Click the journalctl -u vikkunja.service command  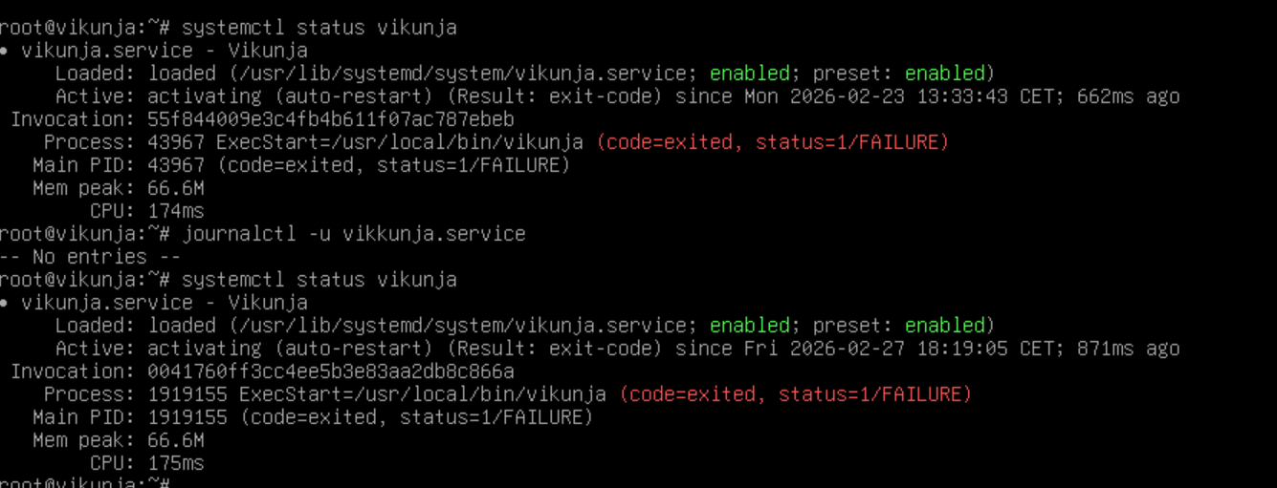pyautogui.click(x=353, y=234)
